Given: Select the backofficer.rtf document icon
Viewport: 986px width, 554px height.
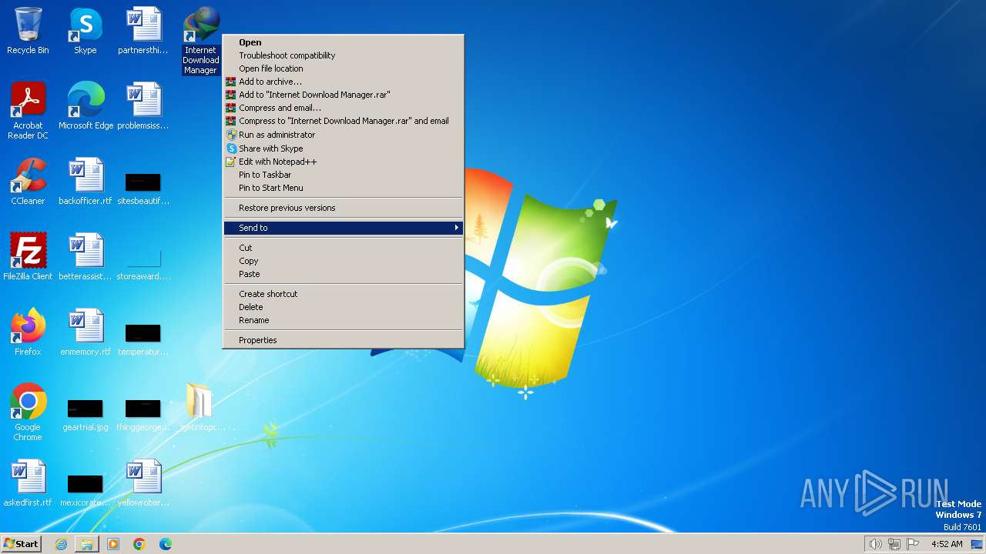Looking at the screenshot, I should pos(86,182).
